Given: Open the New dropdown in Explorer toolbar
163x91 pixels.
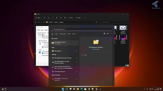Looking at the screenshot, I should [38, 18].
